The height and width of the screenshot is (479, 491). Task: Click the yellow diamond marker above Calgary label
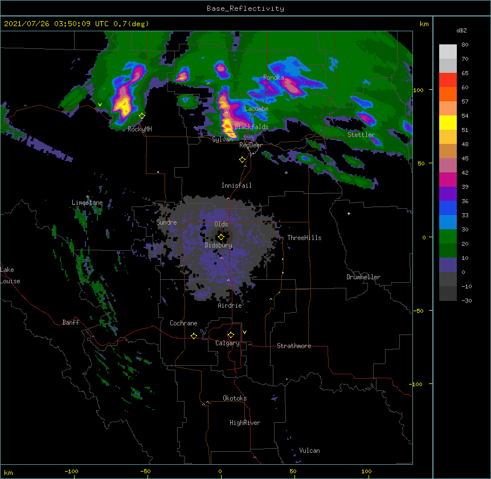(x=231, y=335)
